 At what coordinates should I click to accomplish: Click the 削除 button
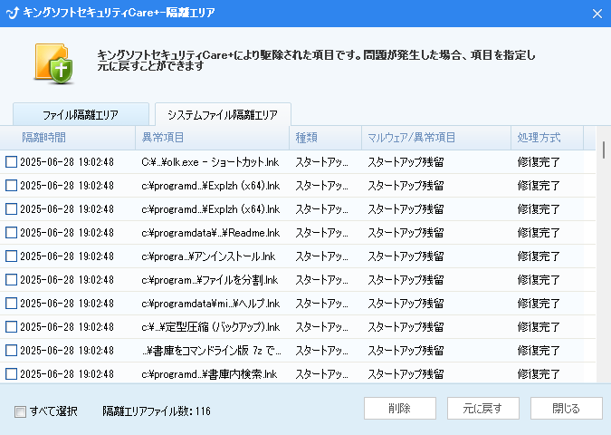click(x=400, y=409)
